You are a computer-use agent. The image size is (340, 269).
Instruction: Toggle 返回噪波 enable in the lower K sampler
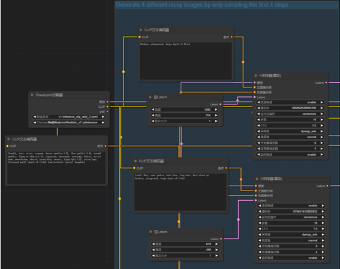click(291, 258)
